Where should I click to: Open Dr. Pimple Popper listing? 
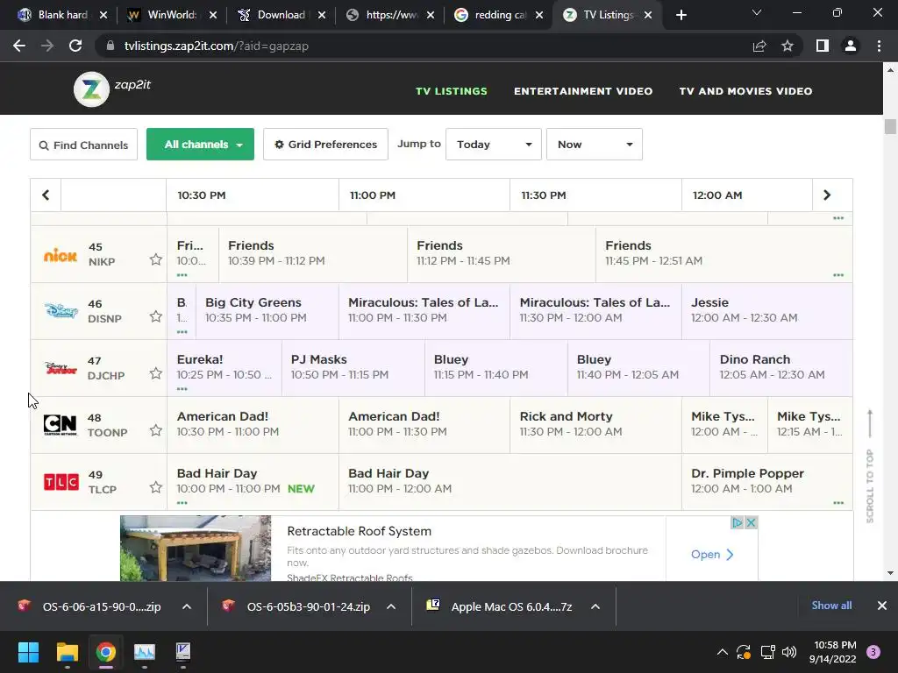[x=766, y=481]
